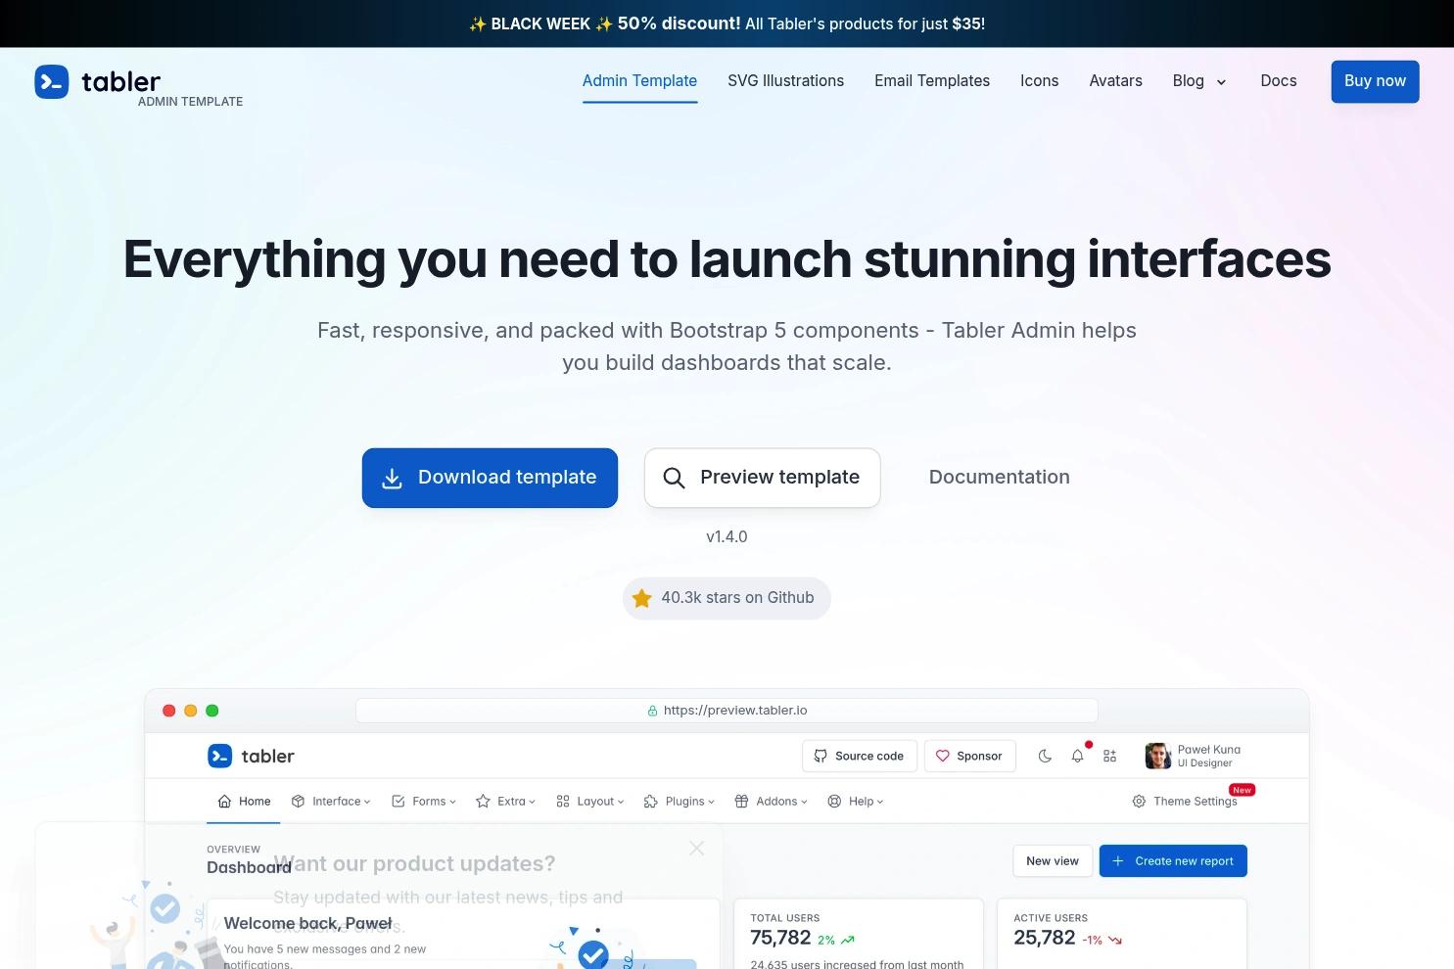Expand the Addons dropdown

pyautogui.click(x=772, y=801)
